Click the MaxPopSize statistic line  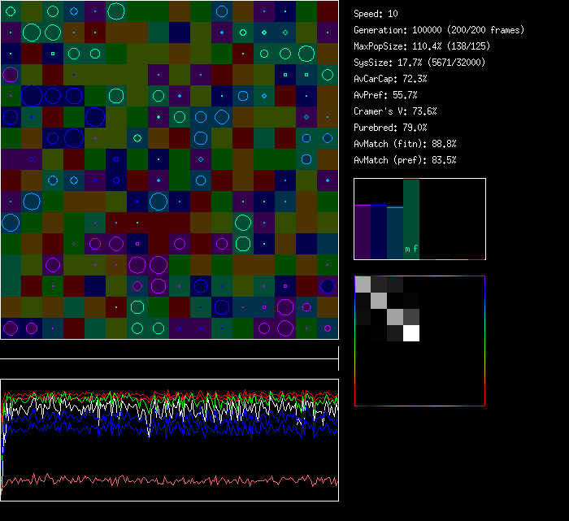[422, 46]
